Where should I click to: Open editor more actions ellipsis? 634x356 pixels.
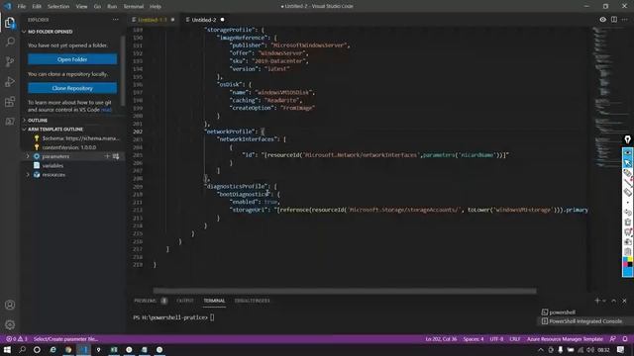pyautogui.click(x=625, y=20)
